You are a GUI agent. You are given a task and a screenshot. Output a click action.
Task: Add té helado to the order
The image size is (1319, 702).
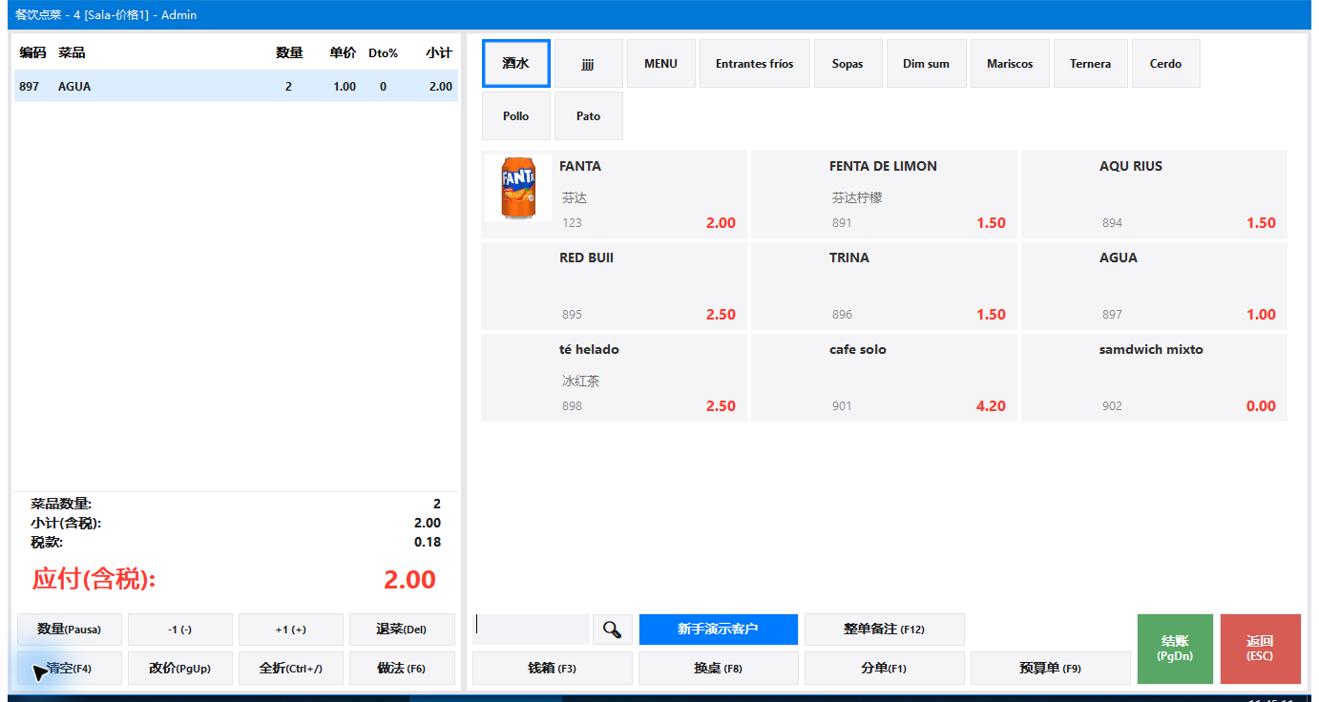click(614, 378)
